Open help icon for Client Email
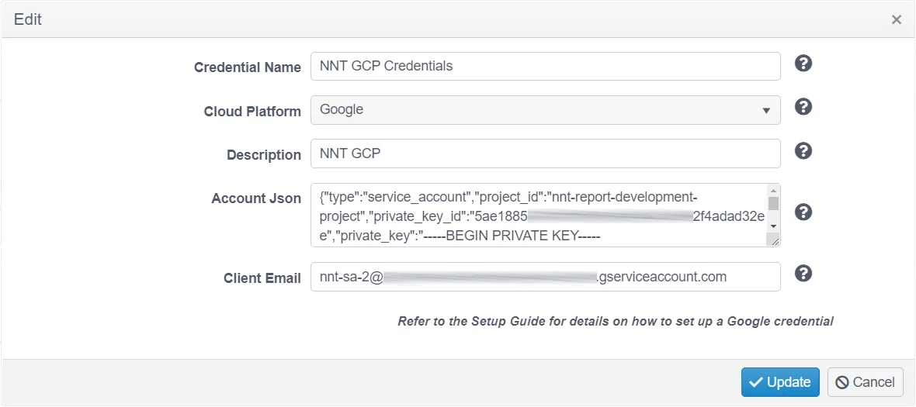The height and width of the screenshot is (407, 916). (x=804, y=273)
